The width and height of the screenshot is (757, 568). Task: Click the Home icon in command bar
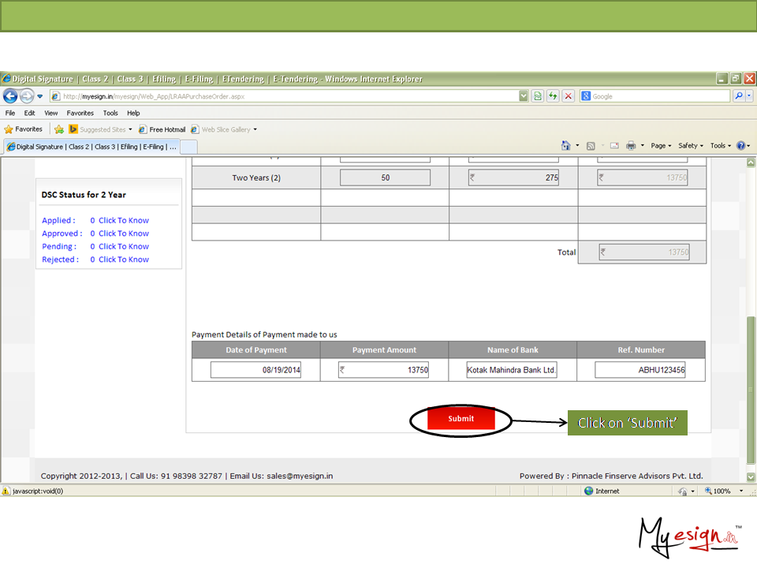[565, 146]
